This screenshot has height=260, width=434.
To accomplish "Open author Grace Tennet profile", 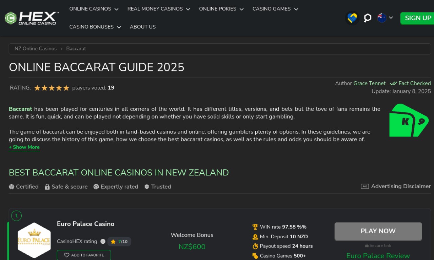I will (x=369, y=83).
